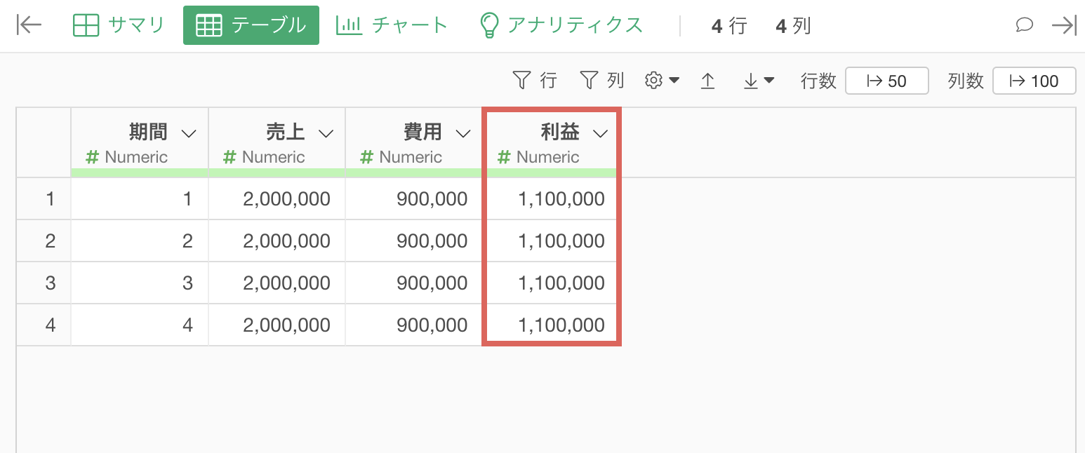Select the テーブル tab
1085x453 pixels.
pos(251,25)
